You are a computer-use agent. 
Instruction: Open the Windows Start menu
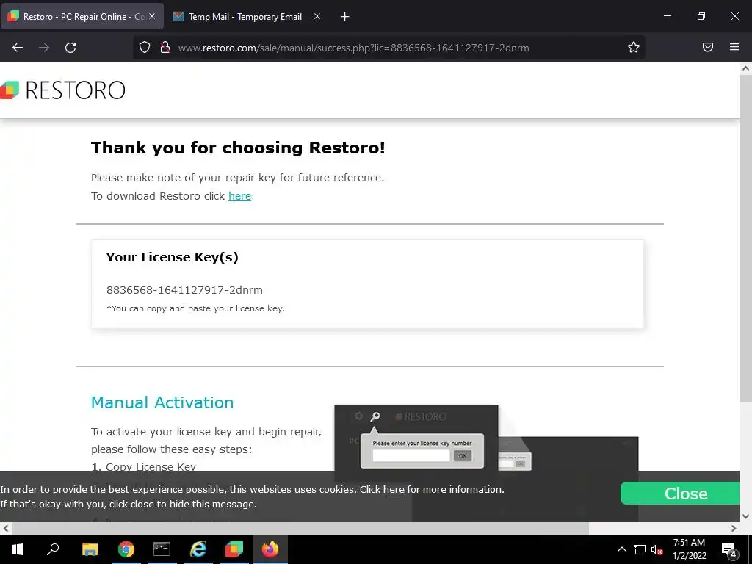18,549
